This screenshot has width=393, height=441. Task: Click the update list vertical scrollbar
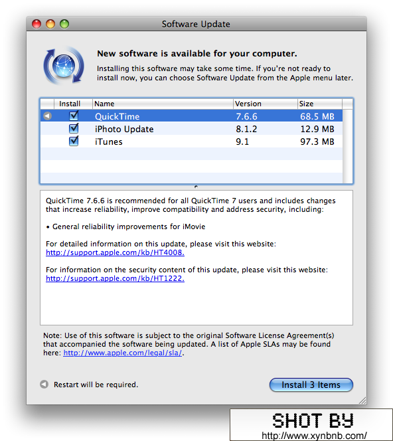click(347, 146)
